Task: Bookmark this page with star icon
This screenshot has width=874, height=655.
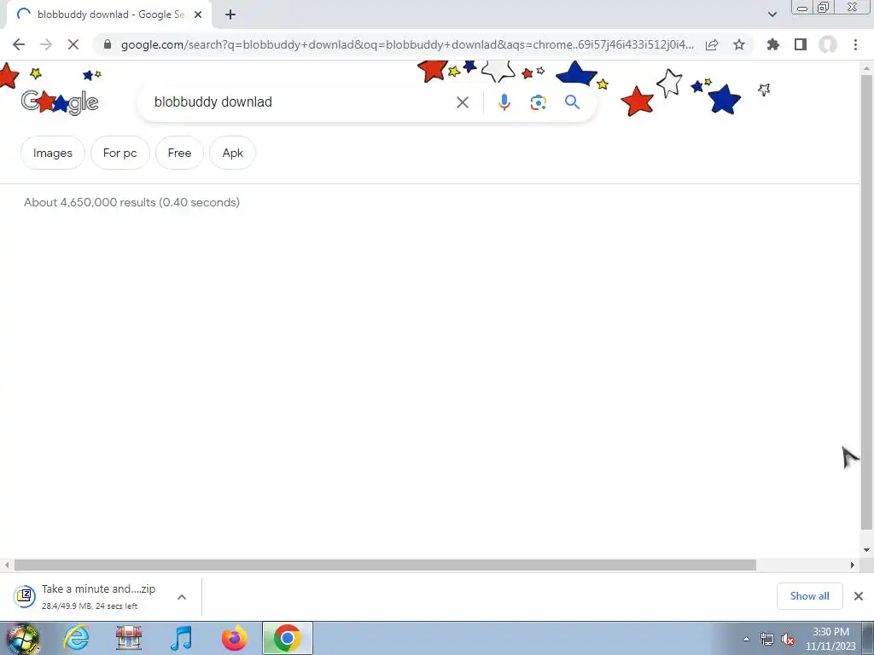Action: tap(739, 44)
